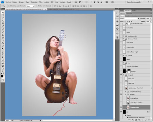
Task: Switch to second document tab
Action: coord(62,9)
